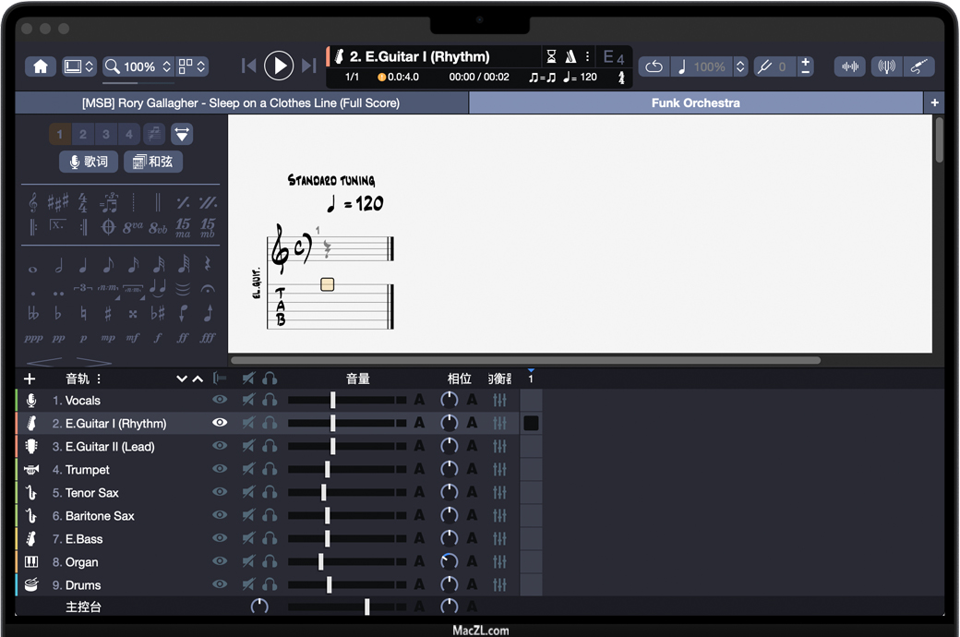
Task: Select the treble clef symbol in the palette
Action: pyautogui.click(x=33, y=201)
